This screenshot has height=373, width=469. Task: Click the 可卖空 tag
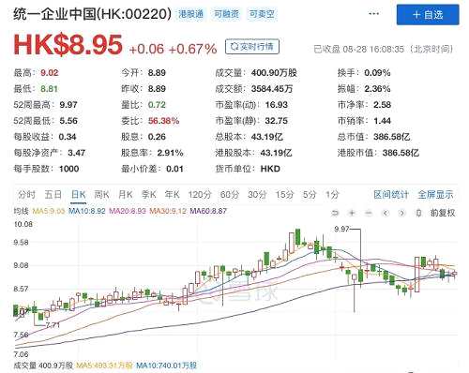click(x=262, y=14)
